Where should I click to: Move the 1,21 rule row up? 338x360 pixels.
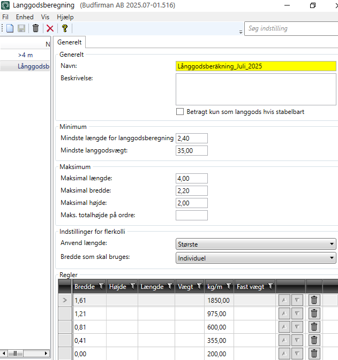284,313
